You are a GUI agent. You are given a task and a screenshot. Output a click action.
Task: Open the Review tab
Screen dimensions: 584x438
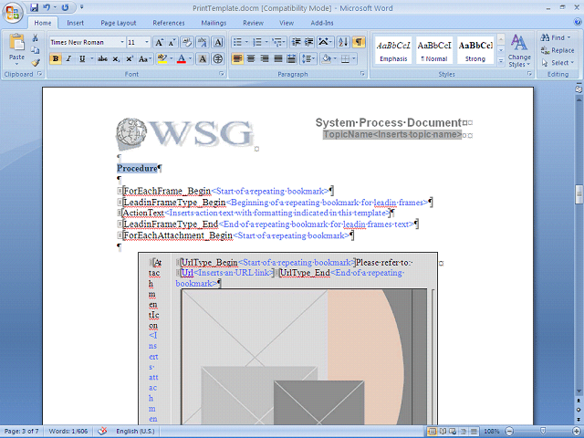(x=254, y=23)
